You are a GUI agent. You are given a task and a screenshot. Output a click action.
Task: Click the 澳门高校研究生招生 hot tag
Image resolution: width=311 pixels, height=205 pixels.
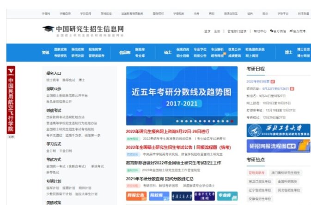pos(286,173)
